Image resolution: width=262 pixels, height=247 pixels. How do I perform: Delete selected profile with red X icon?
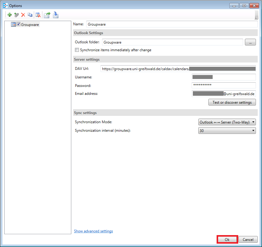[23, 15]
